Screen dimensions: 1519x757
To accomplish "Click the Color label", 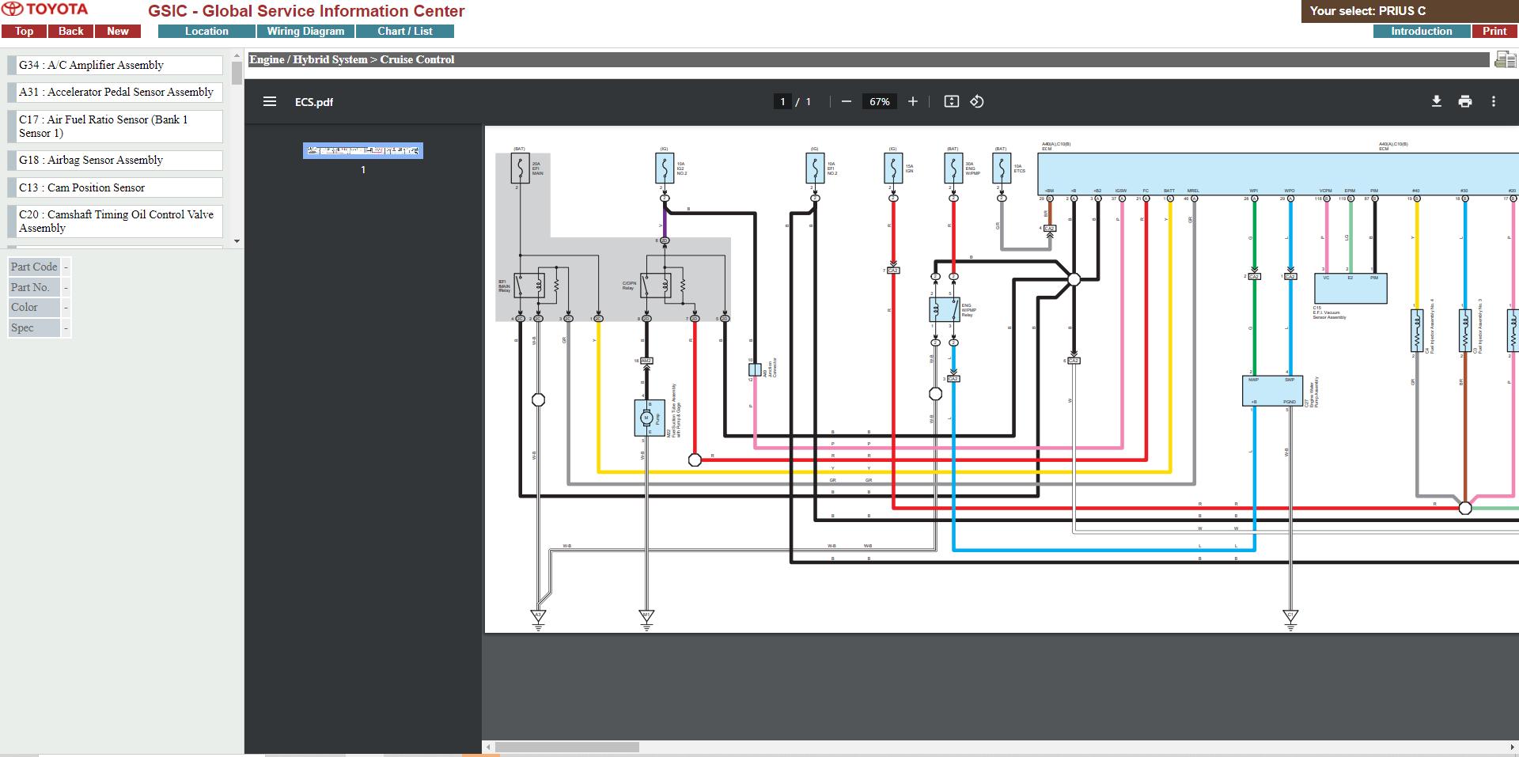I will coord(34,307).
